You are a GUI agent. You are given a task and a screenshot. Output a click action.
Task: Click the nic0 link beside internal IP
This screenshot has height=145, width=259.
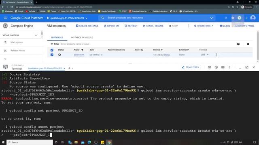(167, 55)
